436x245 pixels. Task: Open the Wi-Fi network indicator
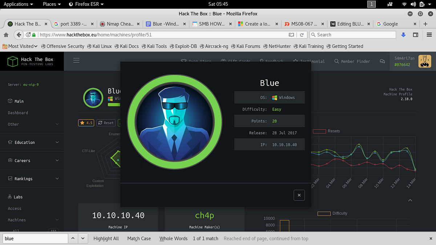tap(404, 4)
